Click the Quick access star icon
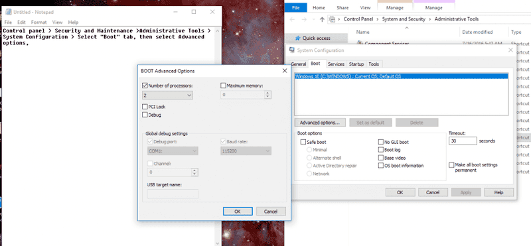Image resolution: width=531 pixels, height=246 pixels. click(x=297, y=38)
